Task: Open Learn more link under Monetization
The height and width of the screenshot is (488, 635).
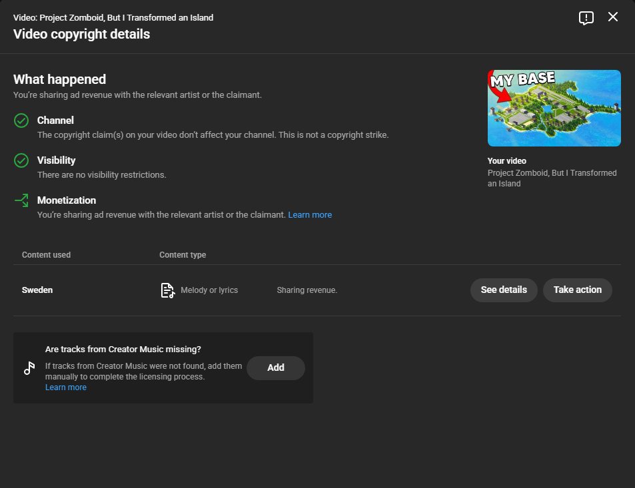Action: (x=310, y=215)
